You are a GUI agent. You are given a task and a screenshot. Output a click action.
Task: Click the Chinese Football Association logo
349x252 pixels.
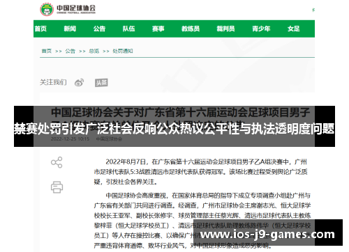(68, 9)
